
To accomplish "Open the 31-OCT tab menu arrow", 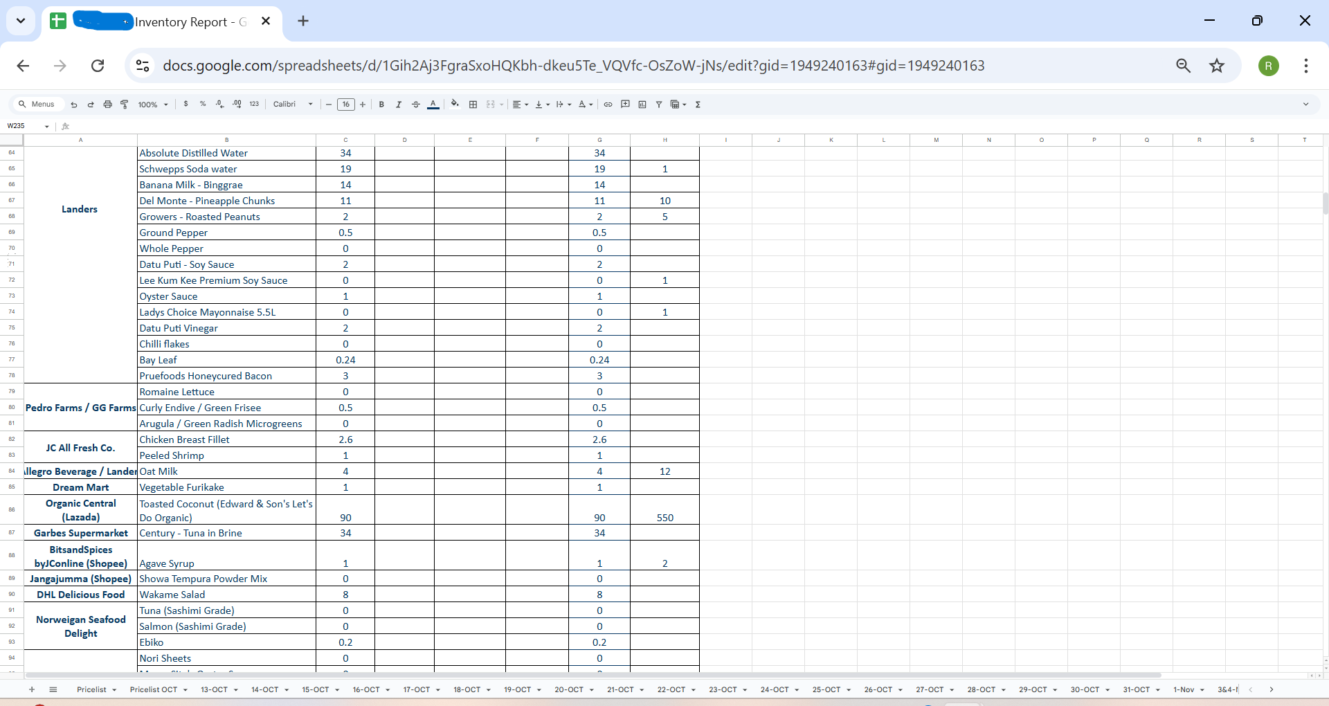I will click(x=1157, y=690).
